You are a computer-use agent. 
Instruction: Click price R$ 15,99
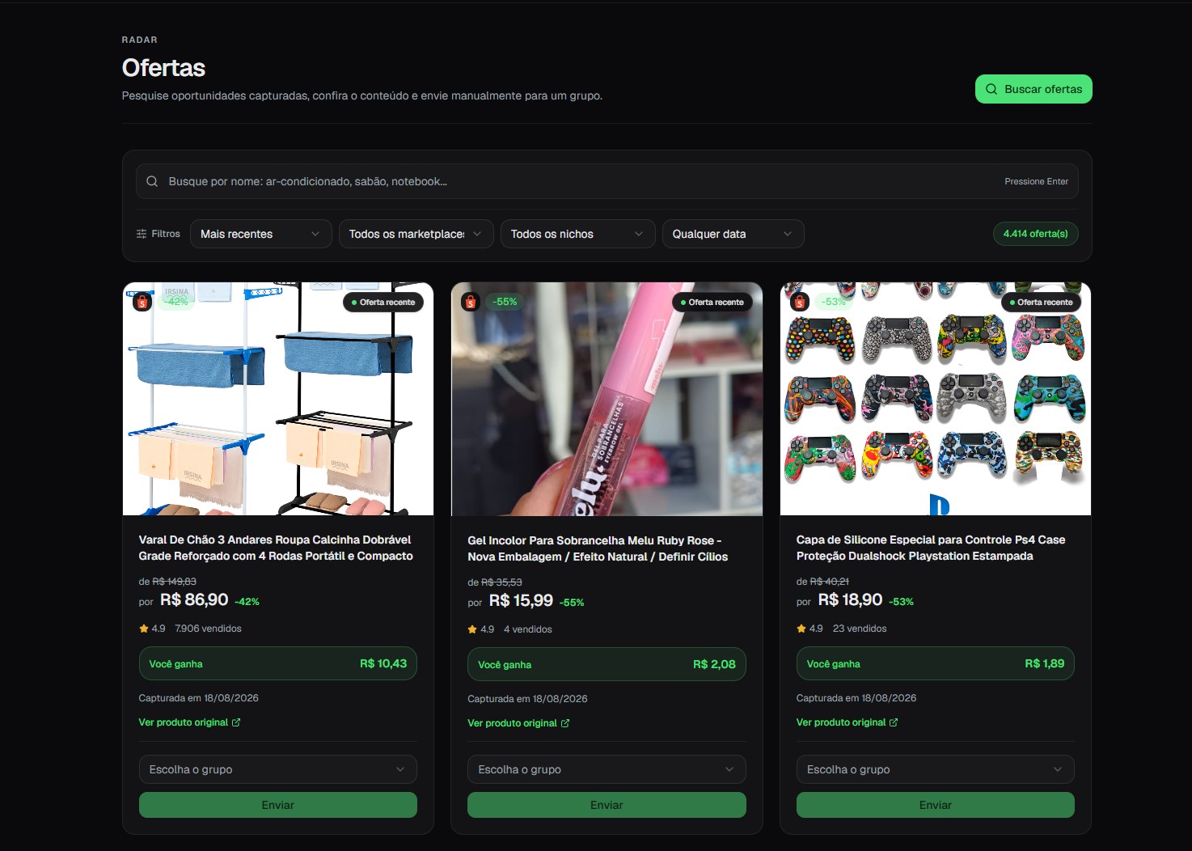coord(521,600)
